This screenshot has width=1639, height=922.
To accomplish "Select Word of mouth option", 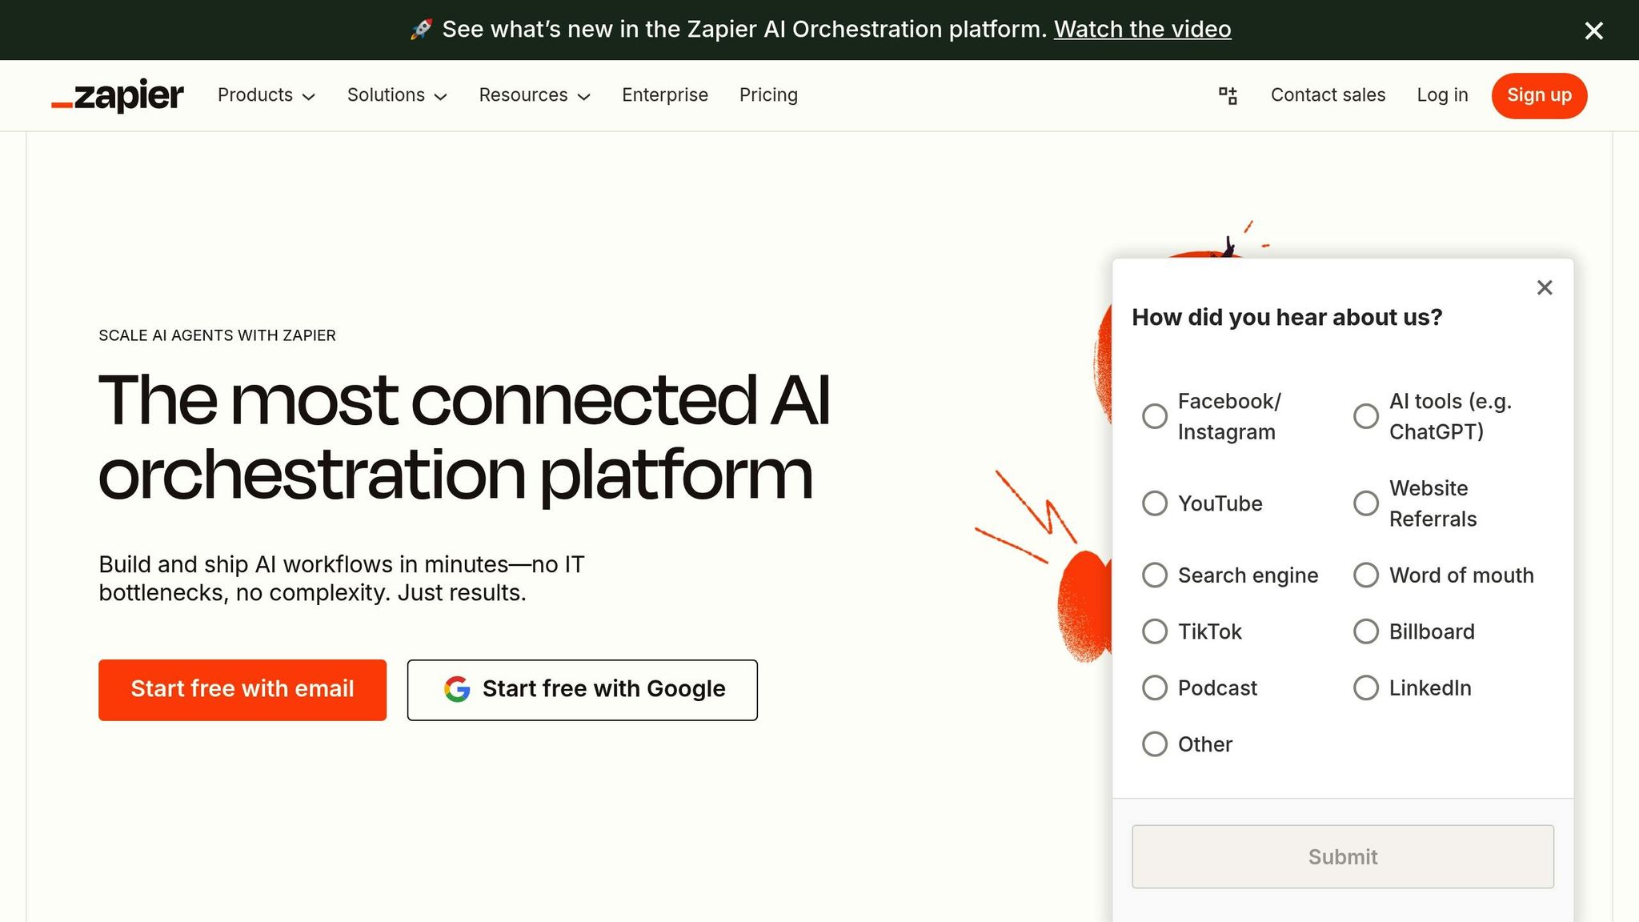I will pyautogui.click(x=1365, y=575).
